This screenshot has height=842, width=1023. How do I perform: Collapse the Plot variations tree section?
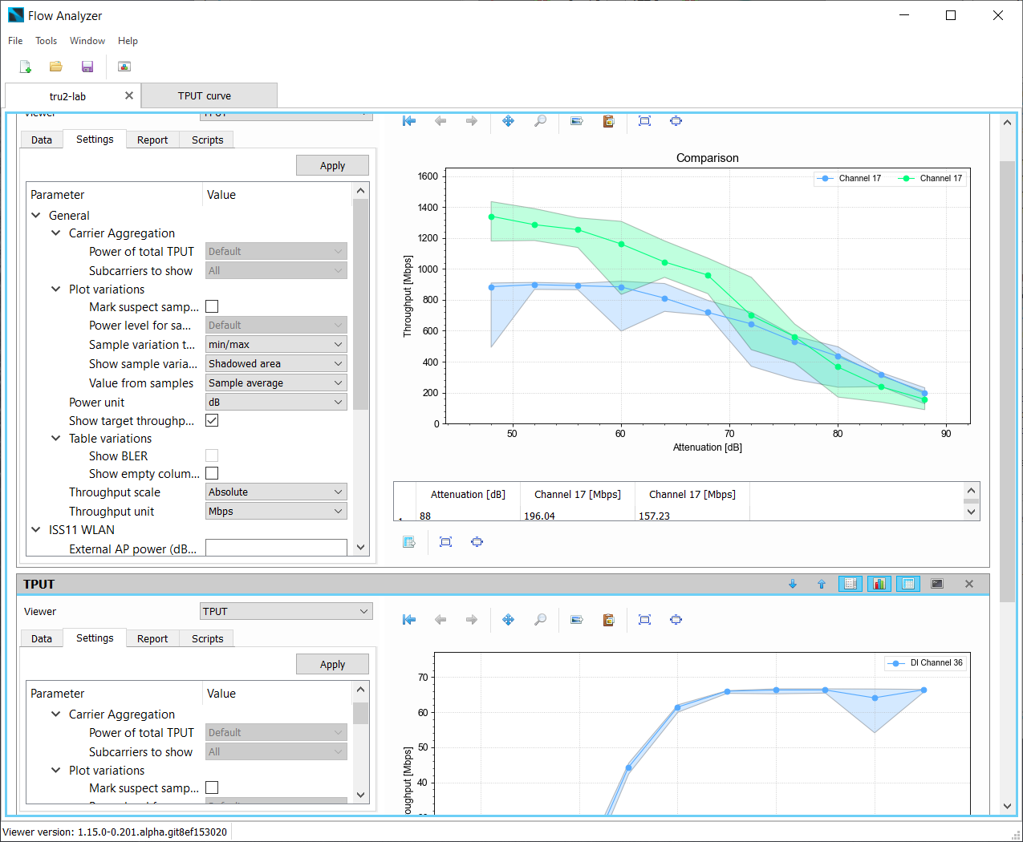(55, 289)
